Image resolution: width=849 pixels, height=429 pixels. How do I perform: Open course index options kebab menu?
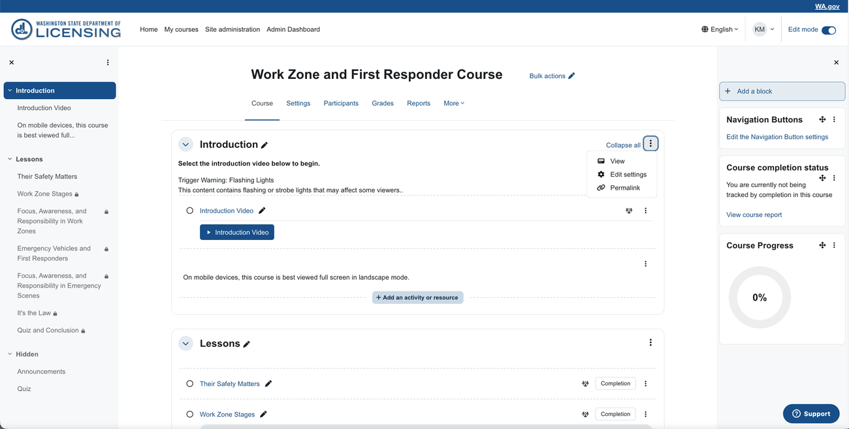pos(108,63)
